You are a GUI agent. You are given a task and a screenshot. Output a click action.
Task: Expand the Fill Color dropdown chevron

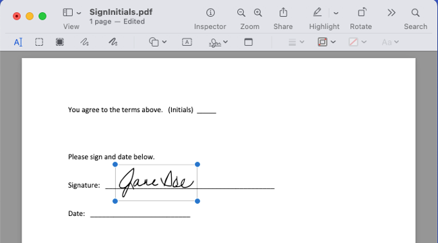[x=364, y=42]
